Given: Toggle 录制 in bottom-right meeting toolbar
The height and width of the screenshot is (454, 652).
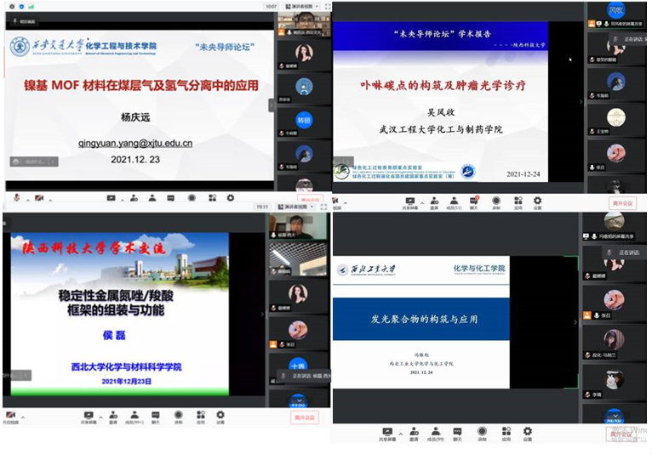Looking at the screenshot, I should (x=482, y=434).
